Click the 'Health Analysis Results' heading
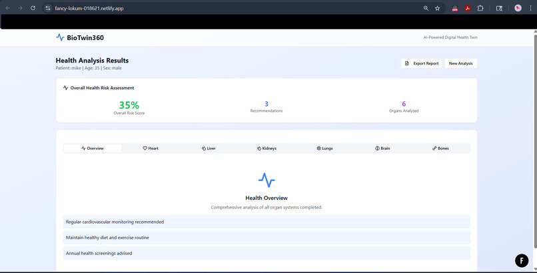The height and width of the screenshot is (273, 537). [x=92, y=60]
